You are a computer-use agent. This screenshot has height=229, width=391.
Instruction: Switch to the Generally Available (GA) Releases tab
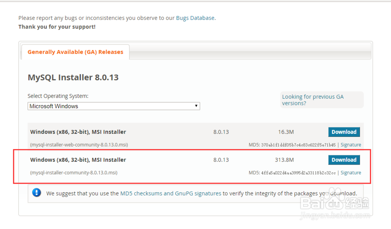tap(75, 51)
